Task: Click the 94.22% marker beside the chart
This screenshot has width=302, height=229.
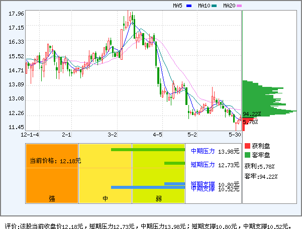Action: (252, 113)
